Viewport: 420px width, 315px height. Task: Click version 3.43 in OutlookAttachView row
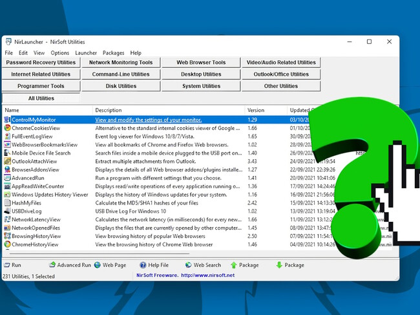click(252, 162)
